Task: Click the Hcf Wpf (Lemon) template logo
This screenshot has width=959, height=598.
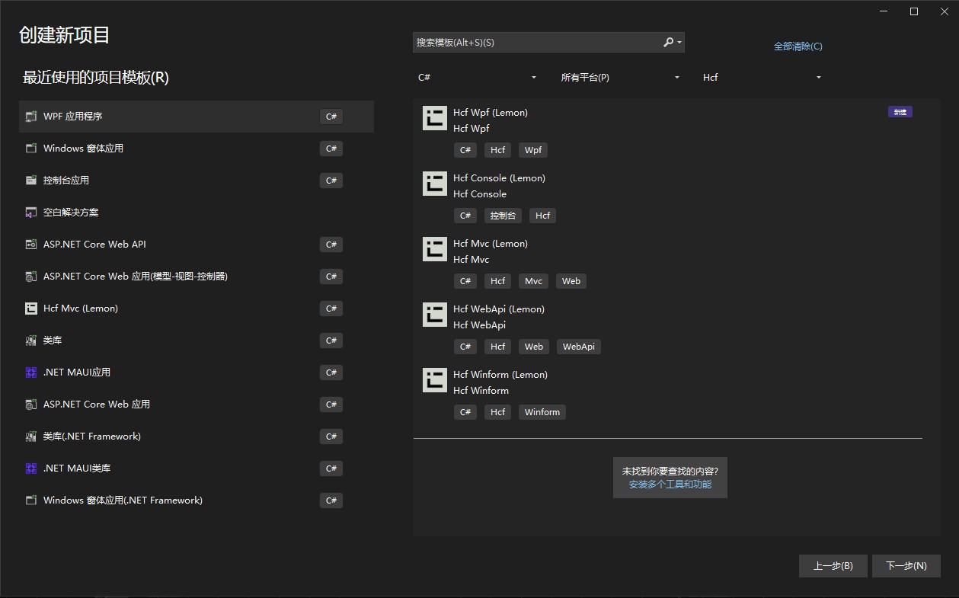Action: click(435, 118)
